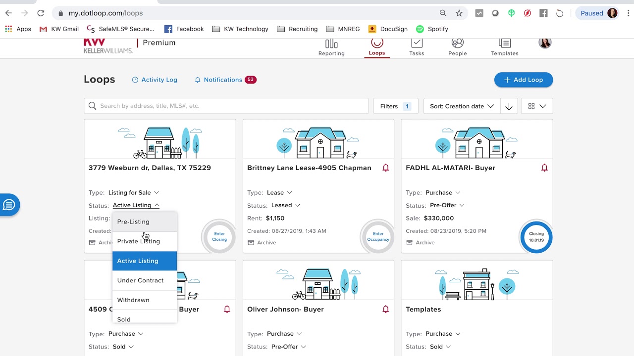Viewport: 634px width, 356px height.
Task: Open Notifications with 53 badge
Action: [225, 80]
